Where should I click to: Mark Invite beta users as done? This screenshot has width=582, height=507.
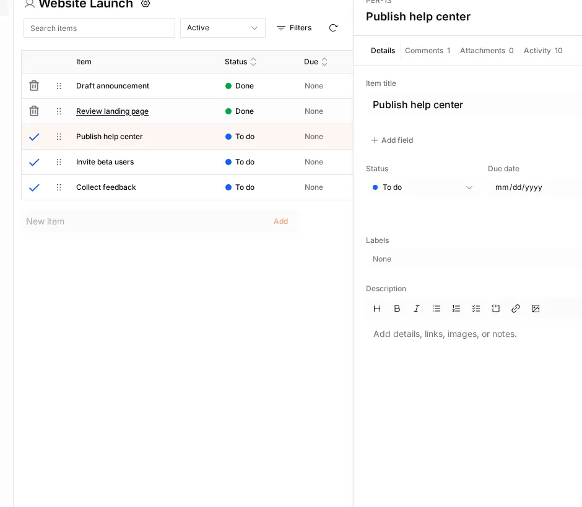pyautogui.click(x=34, y=163)
